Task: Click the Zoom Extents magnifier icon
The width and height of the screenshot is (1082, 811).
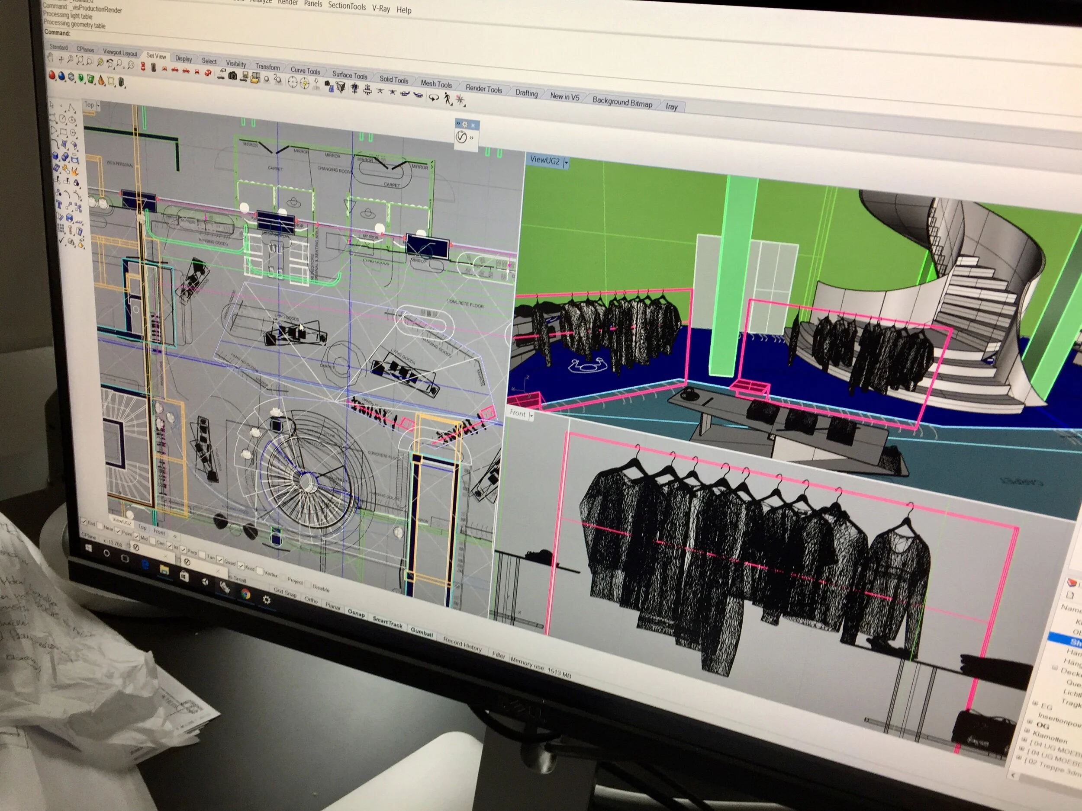Action: click(x=80, y=61)
